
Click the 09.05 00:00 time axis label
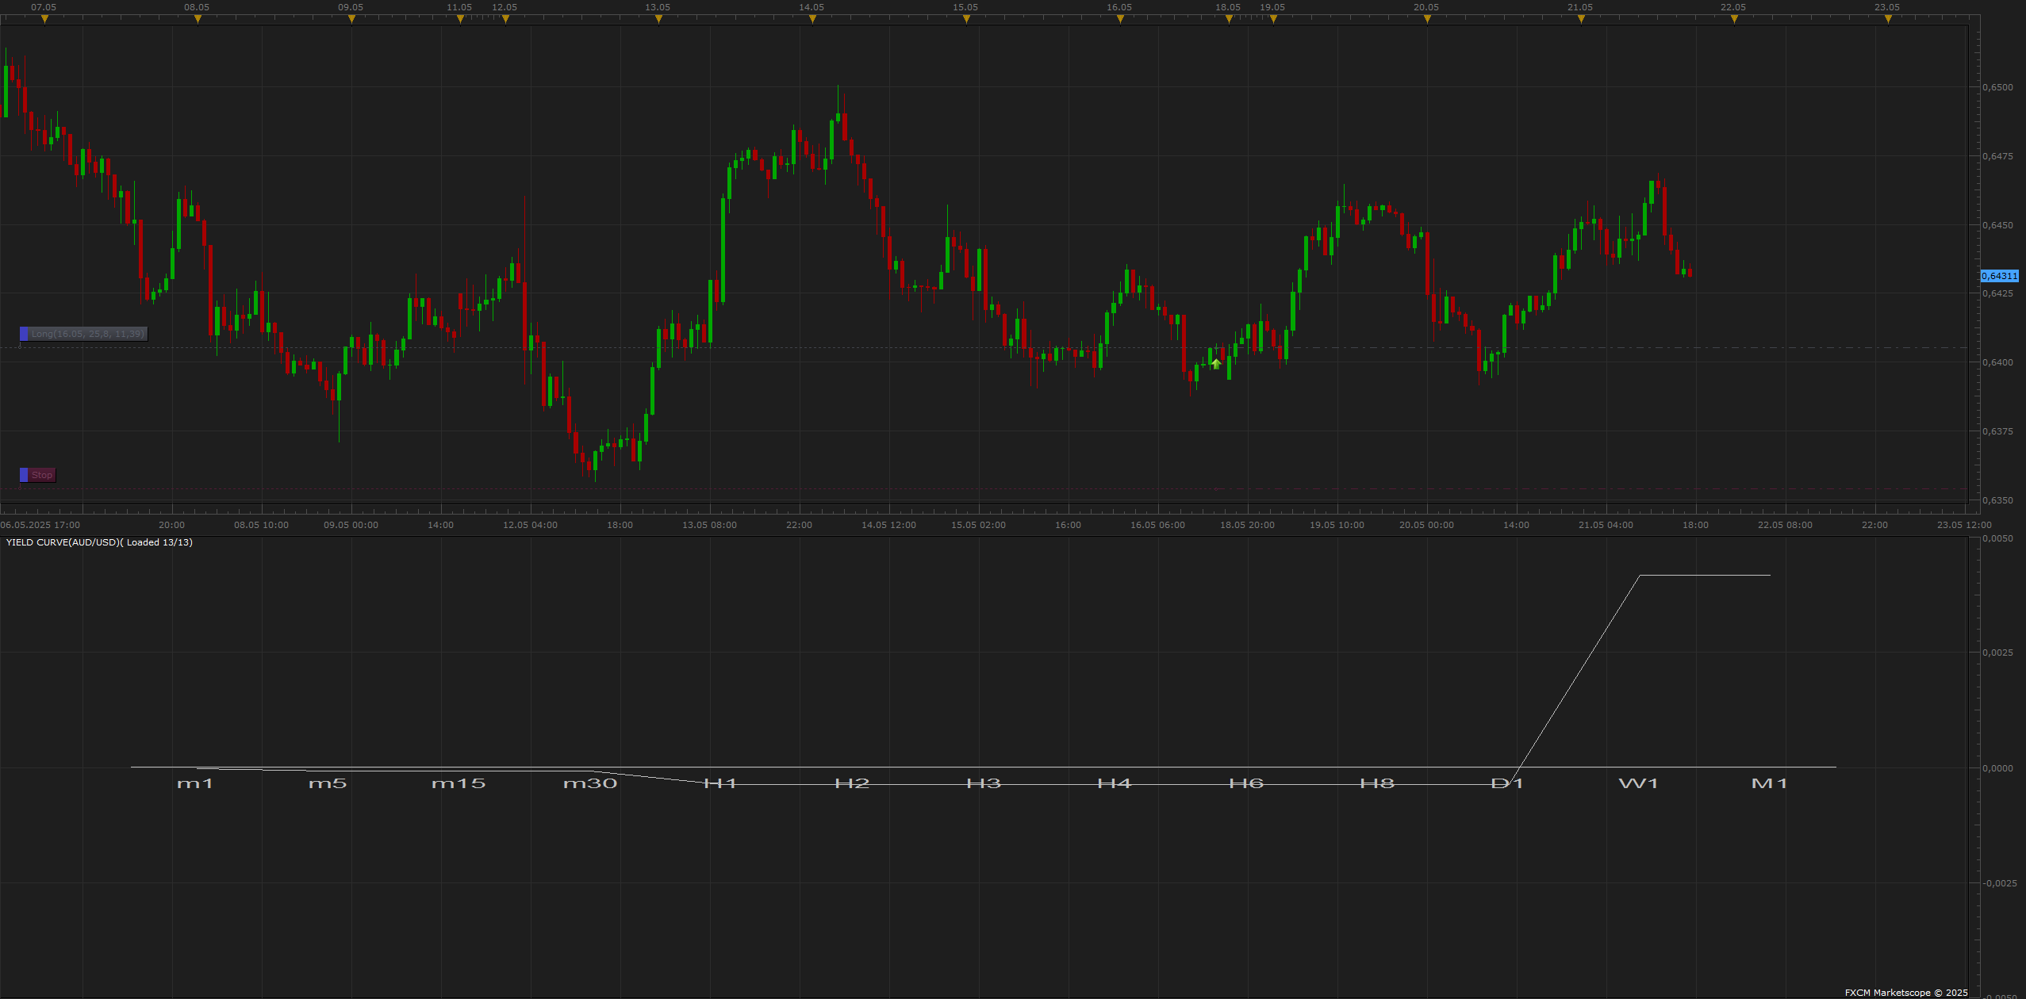(351, 525)
